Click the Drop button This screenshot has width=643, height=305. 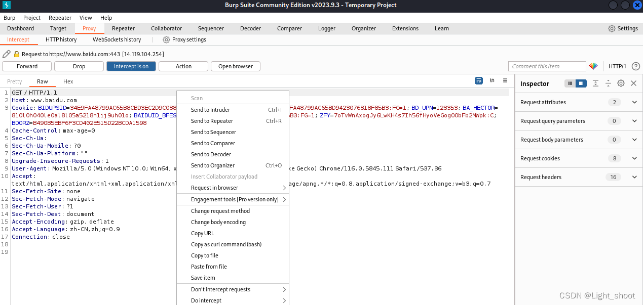[x=79, y=66]
